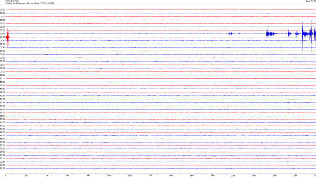Screen dimensions: 316x177
Task: Select the 20:00 time label
Action: [2, 146]
